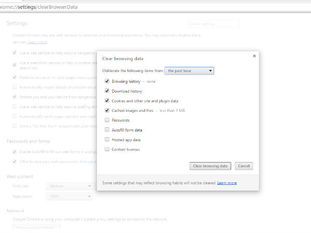The image size is (311, 233).
Task: Click Learn more link under Settings
Action: pos(37,41)
